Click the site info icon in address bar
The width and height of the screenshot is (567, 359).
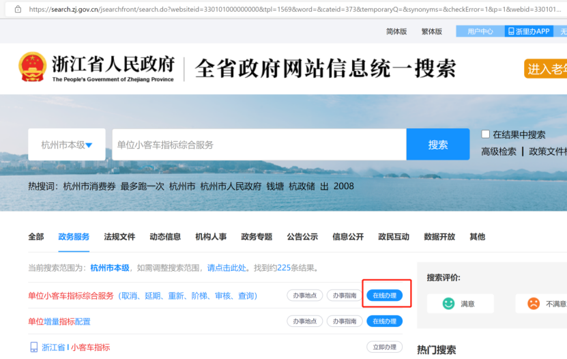(x=18, y=9)
